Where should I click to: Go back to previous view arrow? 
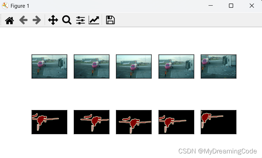[x=23, y=20]
